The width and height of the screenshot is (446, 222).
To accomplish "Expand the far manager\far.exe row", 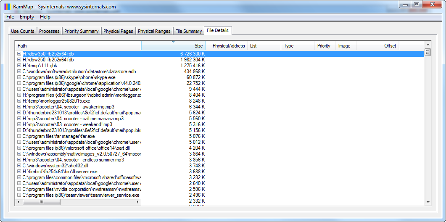I will (x=19, y=136).
